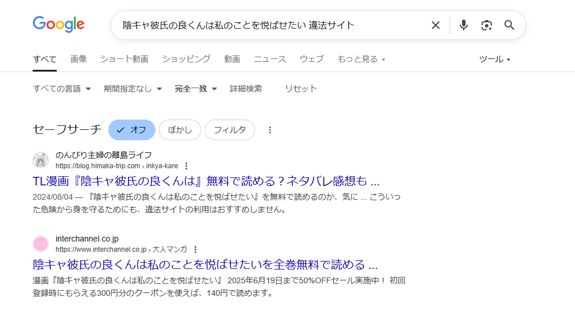Click the interchannel.co.jp site name
This screenshot has height=313, width=575.
[x=87, y=239]
